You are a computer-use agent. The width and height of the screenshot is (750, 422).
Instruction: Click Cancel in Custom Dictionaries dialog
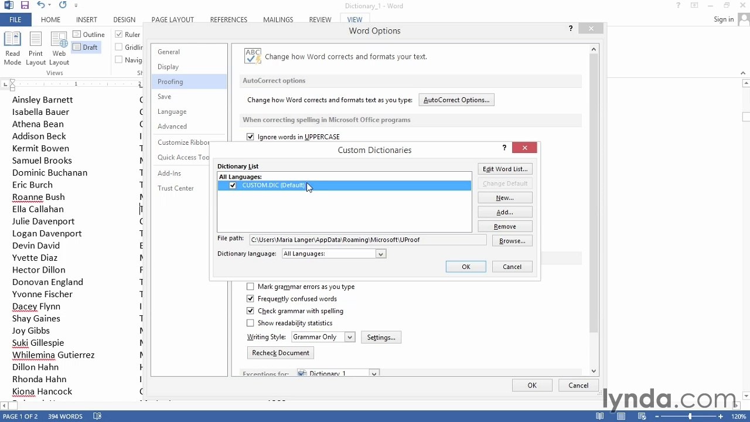click(x=512, y=267)
